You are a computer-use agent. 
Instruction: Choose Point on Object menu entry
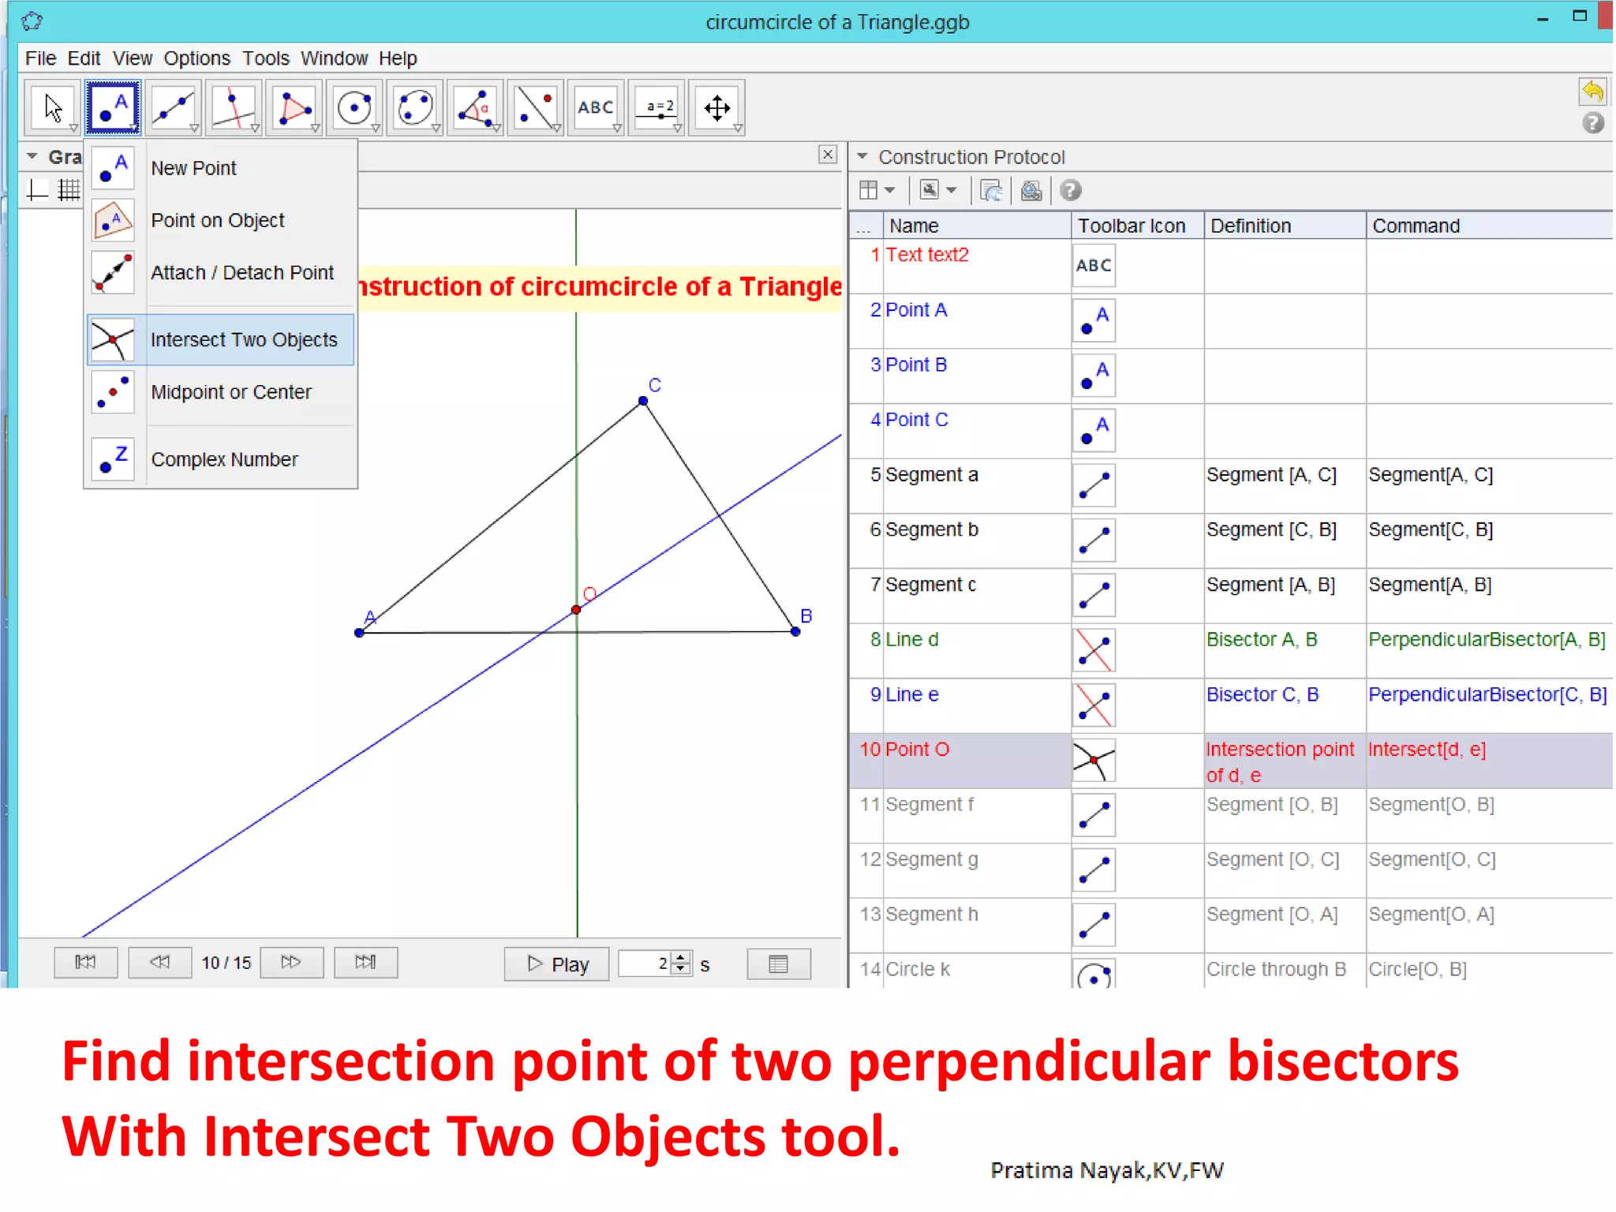click(x=221, y=220)
